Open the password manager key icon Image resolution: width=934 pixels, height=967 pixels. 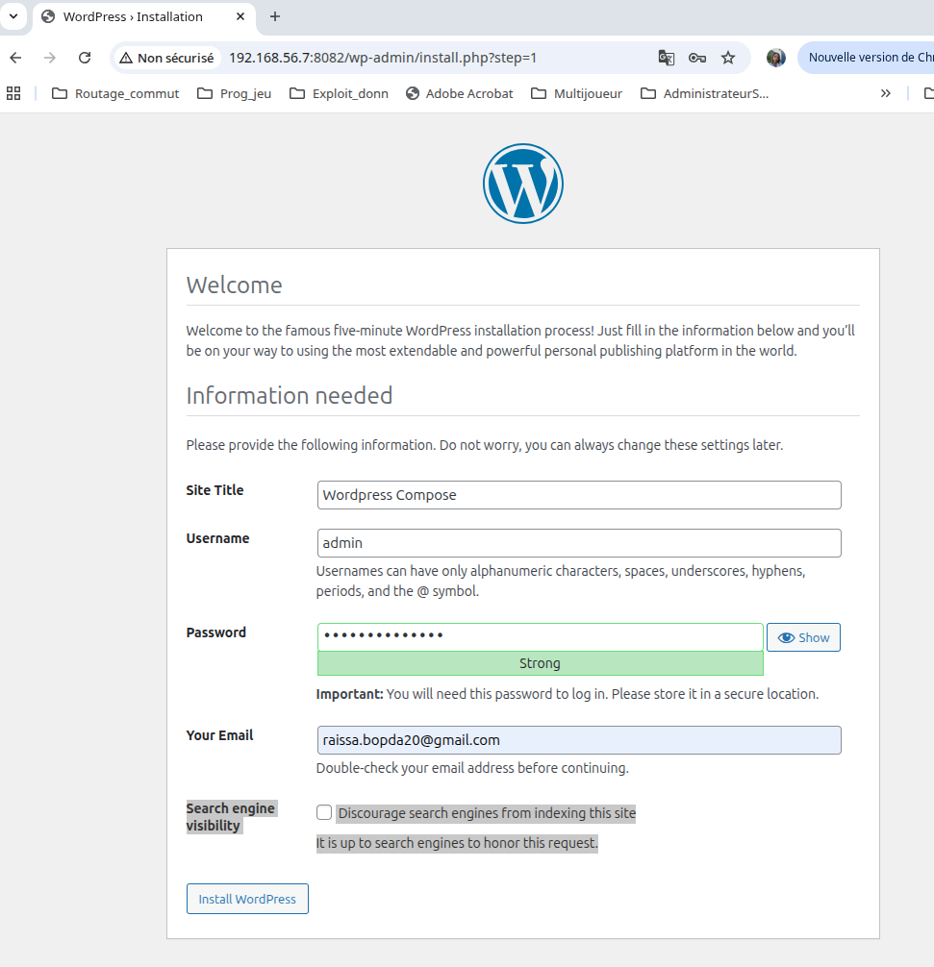click(696, 58)
